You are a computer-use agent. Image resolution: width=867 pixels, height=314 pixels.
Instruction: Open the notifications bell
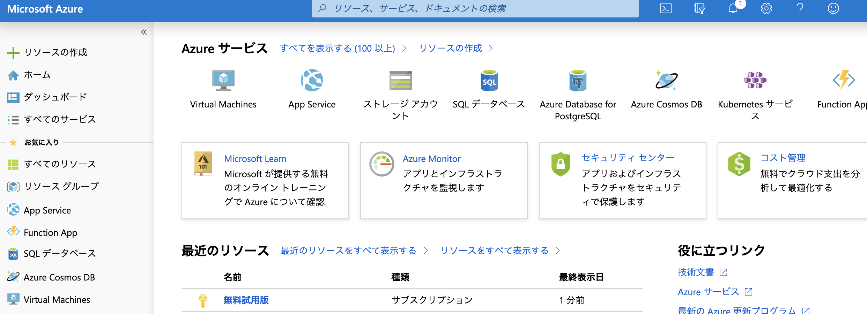pyautogui.click(x=733, y=8)
